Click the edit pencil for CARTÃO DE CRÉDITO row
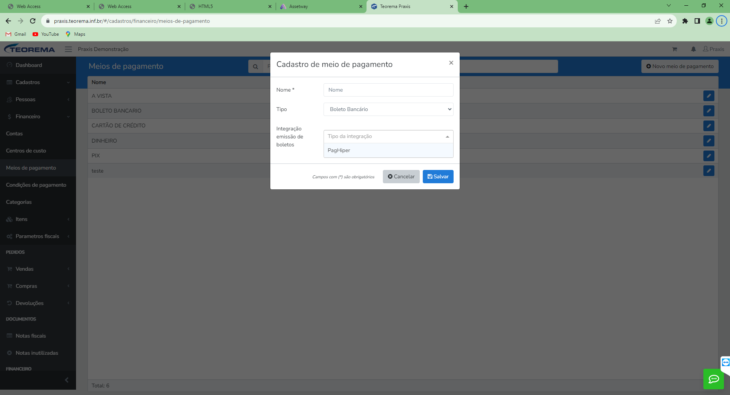 tap(709, 126)
